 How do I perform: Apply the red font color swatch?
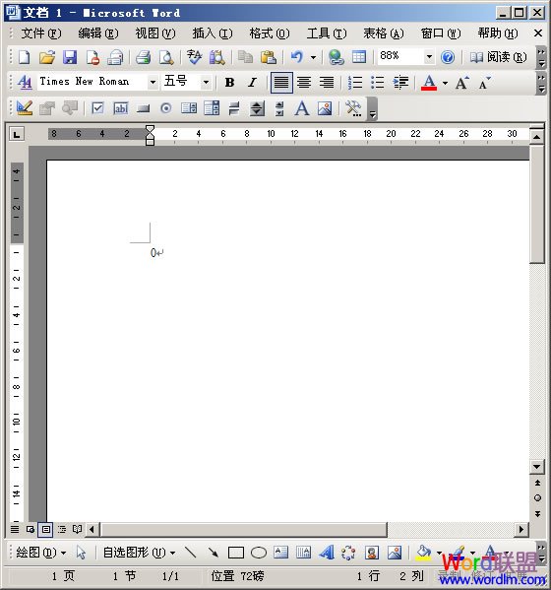[x=429, y=82]
